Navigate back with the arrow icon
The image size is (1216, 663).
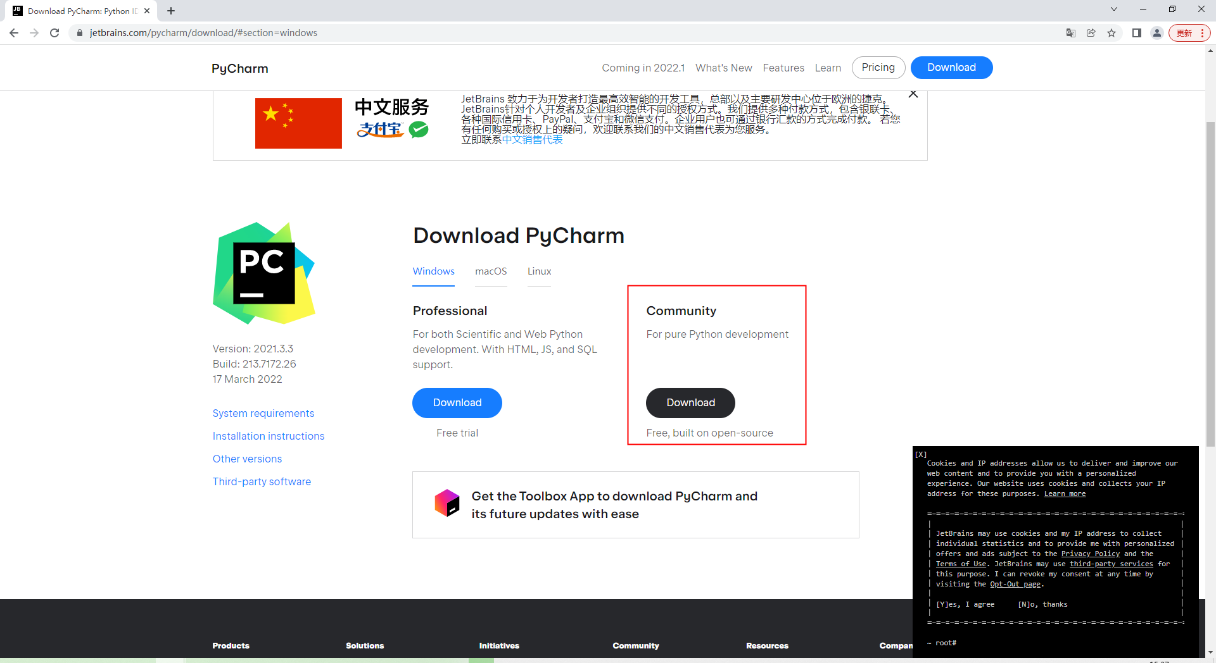pyautogui.click(x=14, y=32)
